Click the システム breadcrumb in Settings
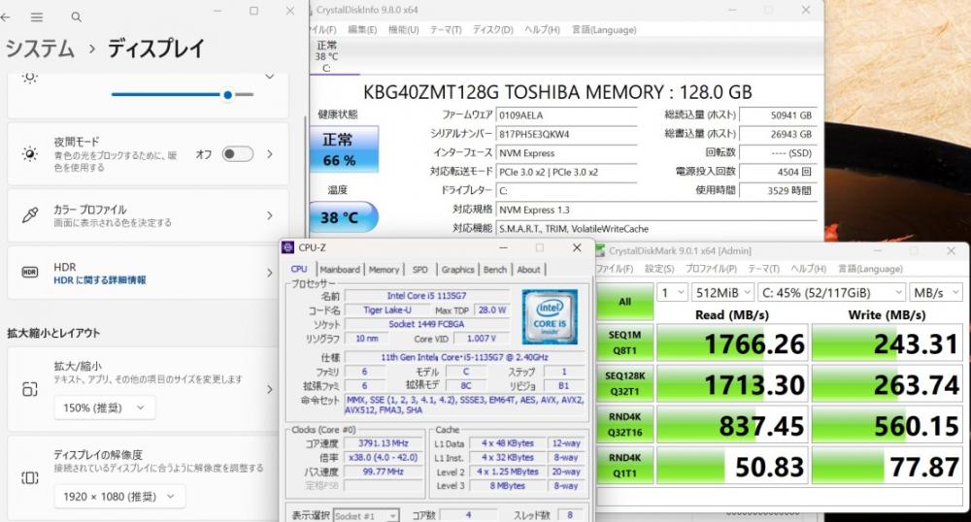 pyautogui.click(x=40, y=49)
